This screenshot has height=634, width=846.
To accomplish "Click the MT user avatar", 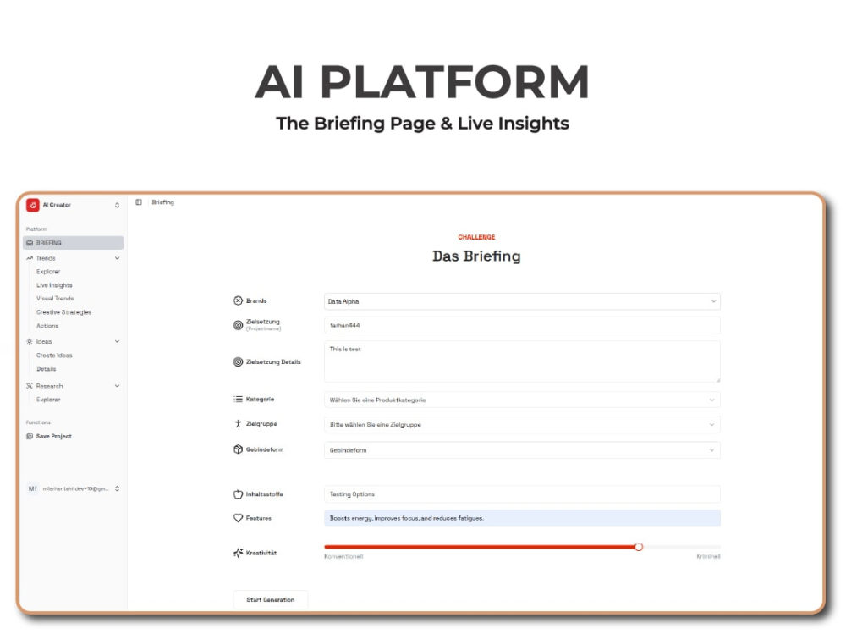I will [33, 488].
